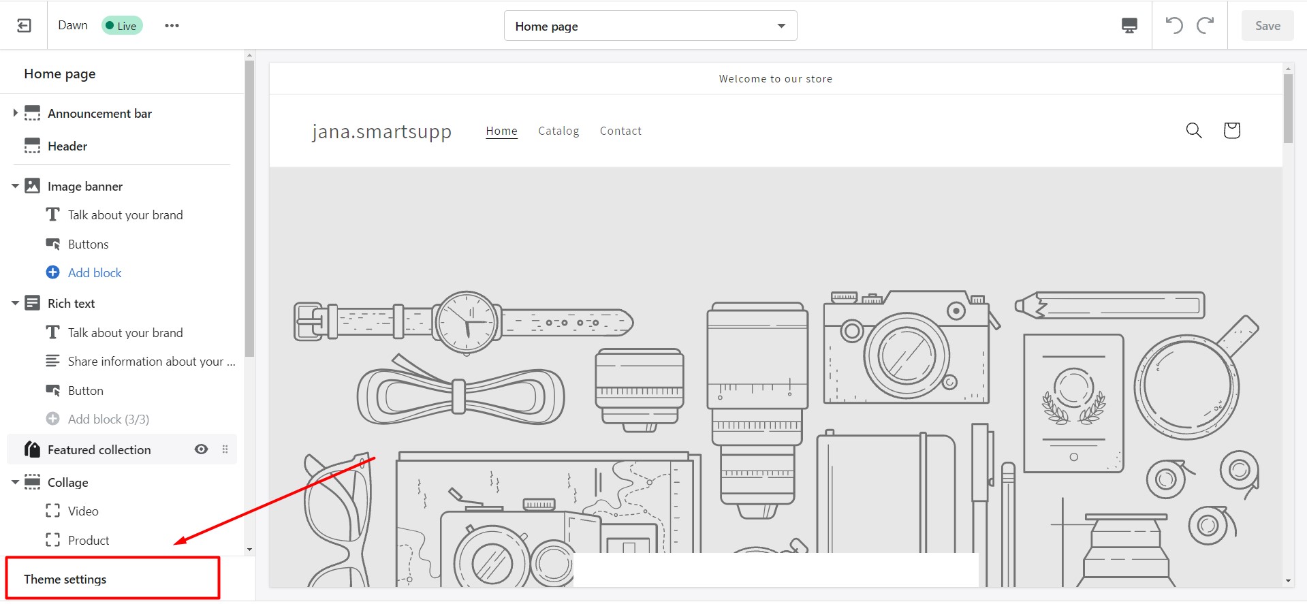Hide the Featured collection section with eye icon
This screenshot has width=1307, height=604.
pyautogui.click(x=201, y=449)
